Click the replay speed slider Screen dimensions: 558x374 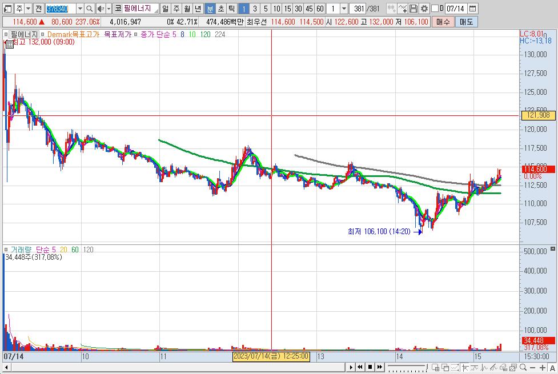click(x=407, y=367)
